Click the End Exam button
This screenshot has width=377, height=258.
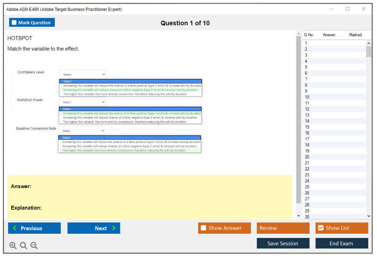pos(341,243)
